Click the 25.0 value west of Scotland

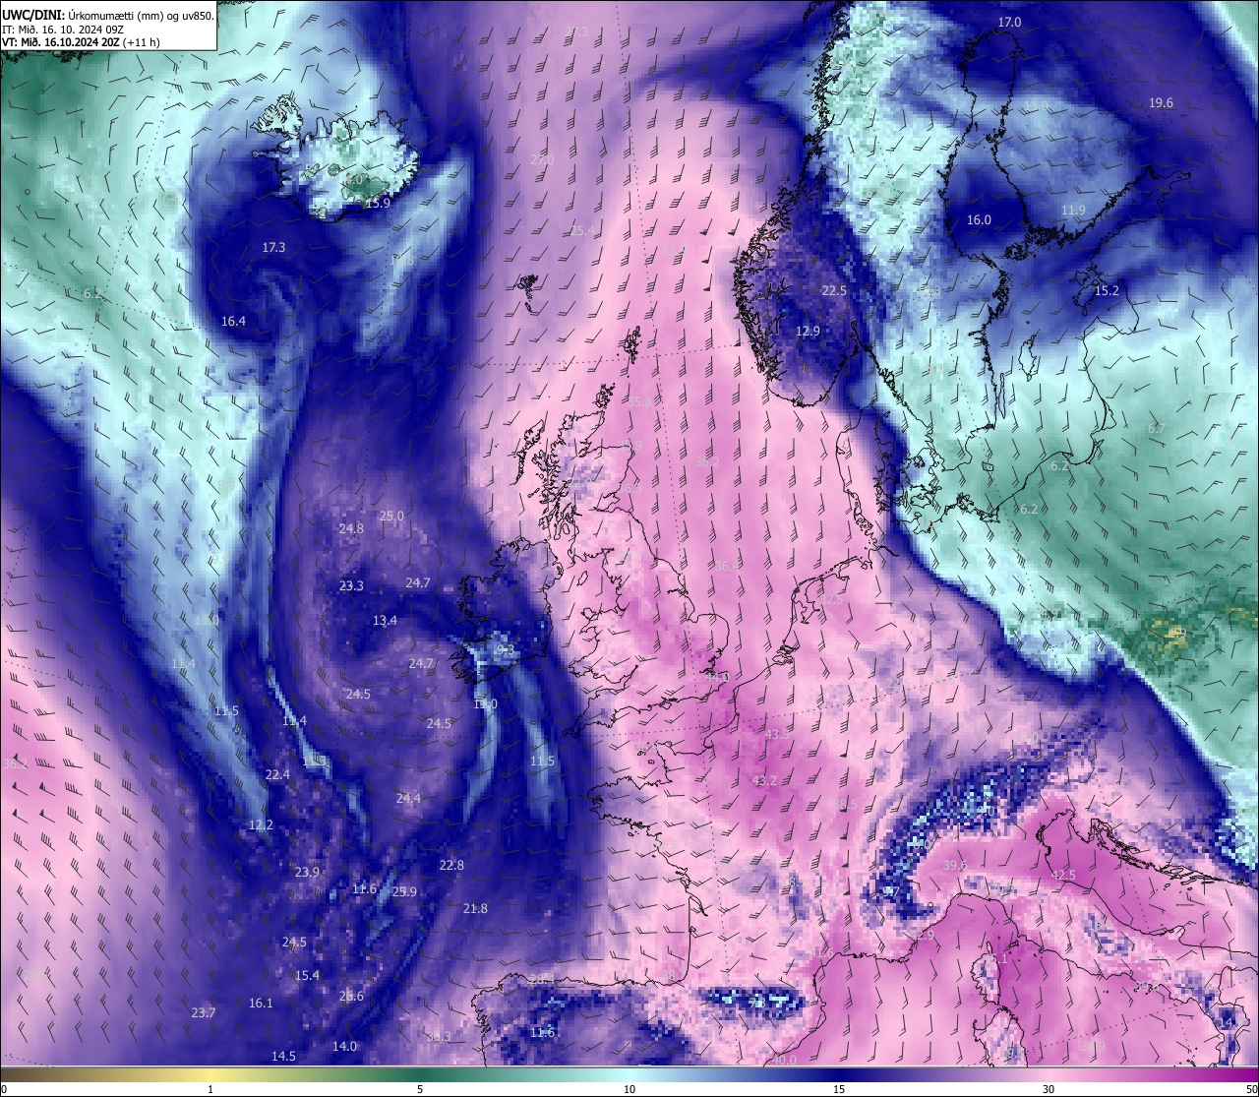click(x=391, y=517)
